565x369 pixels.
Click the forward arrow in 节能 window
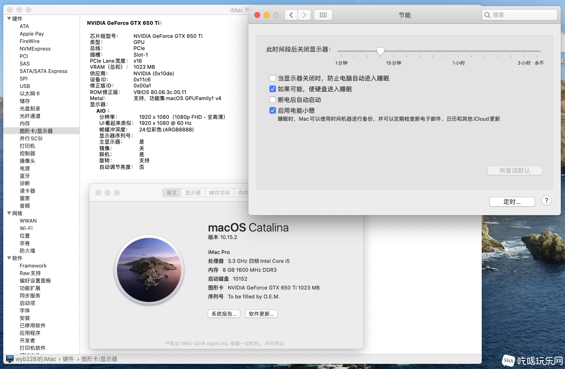[x=304, y=15]
